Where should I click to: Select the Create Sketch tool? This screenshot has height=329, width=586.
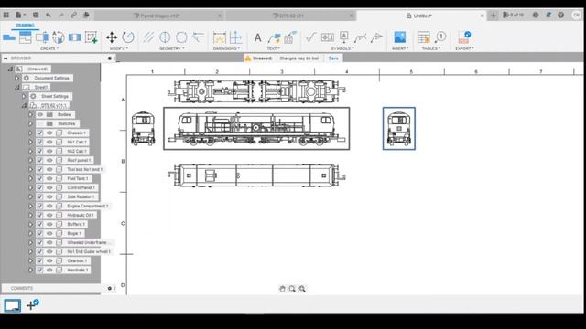(92, 37)
